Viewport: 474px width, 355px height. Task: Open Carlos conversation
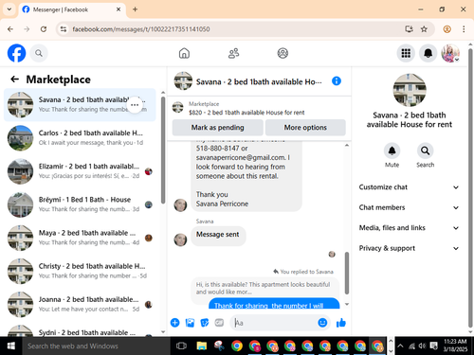(80, 138)
